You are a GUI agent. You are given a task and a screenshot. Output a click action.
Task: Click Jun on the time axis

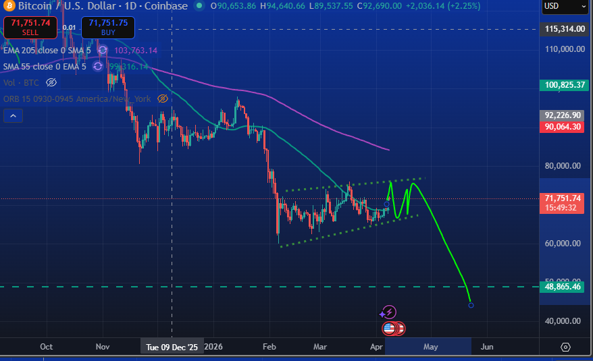click(487, 347)
